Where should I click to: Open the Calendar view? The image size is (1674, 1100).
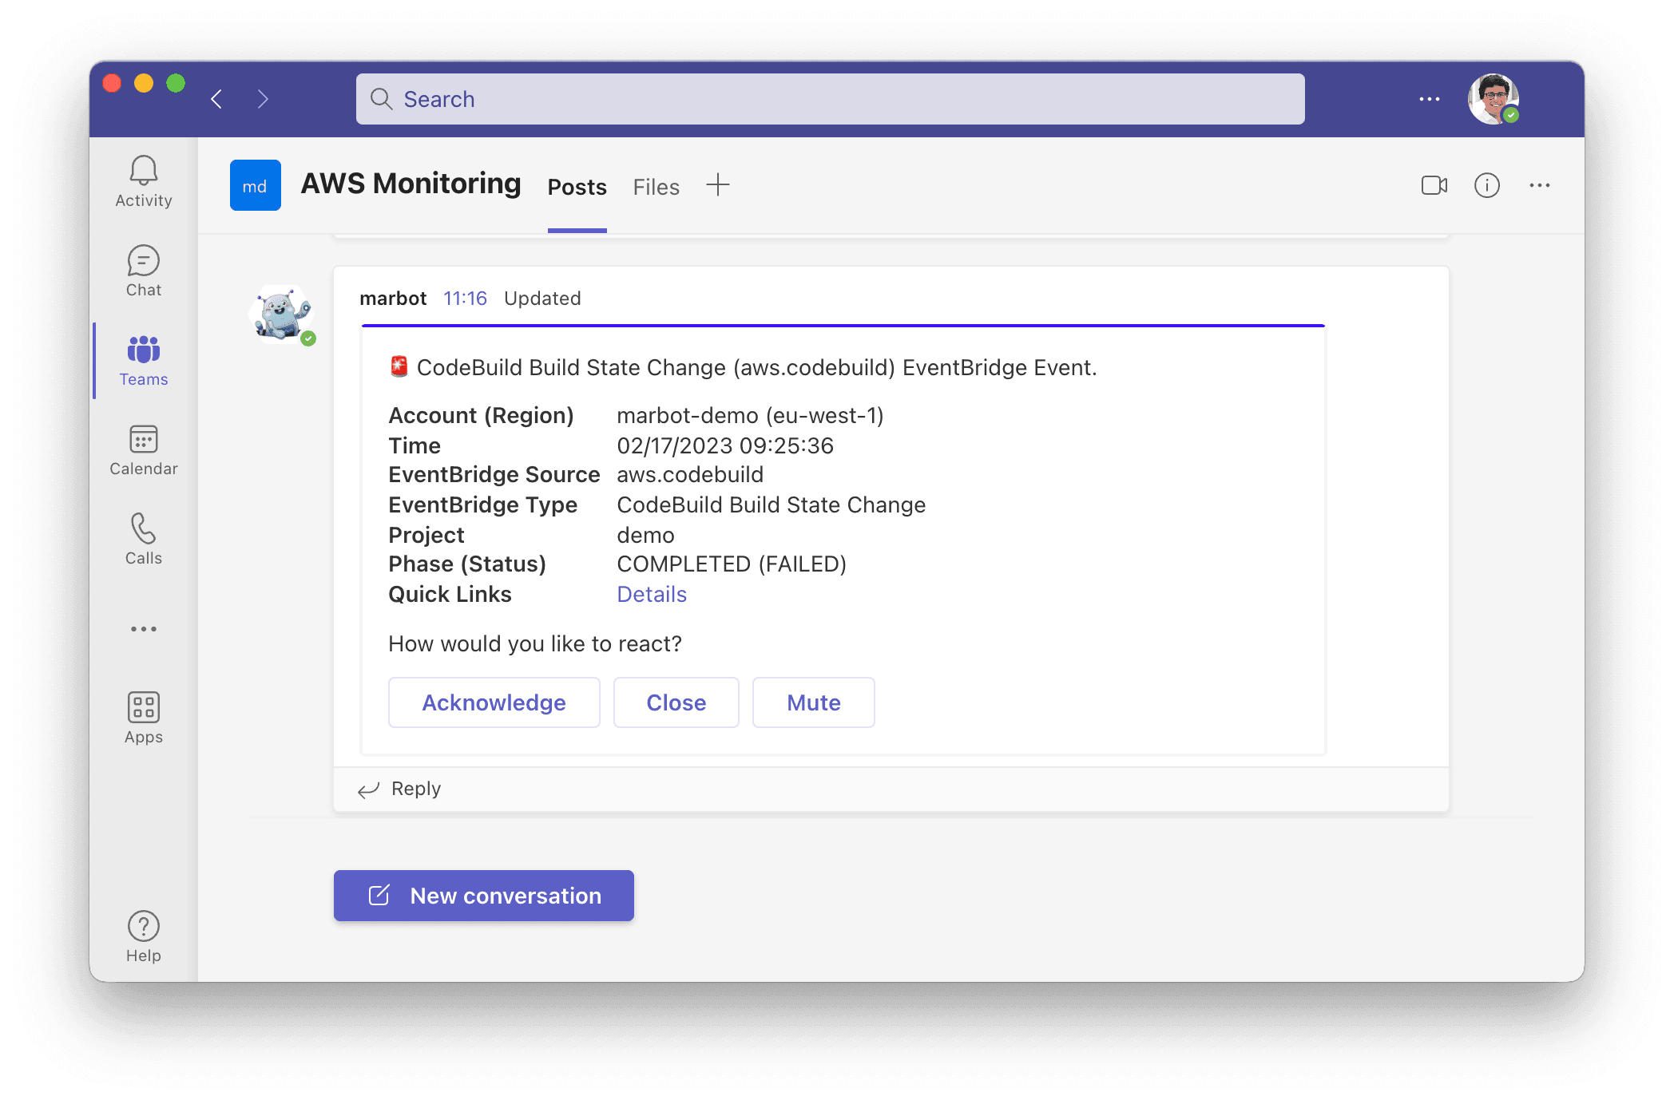(144, 450)
